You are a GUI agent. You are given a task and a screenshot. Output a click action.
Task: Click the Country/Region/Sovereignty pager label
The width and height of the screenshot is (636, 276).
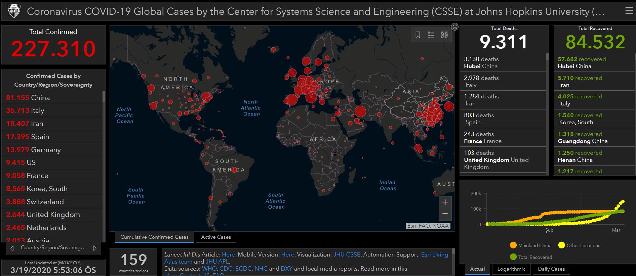click(x=53, y=248)
